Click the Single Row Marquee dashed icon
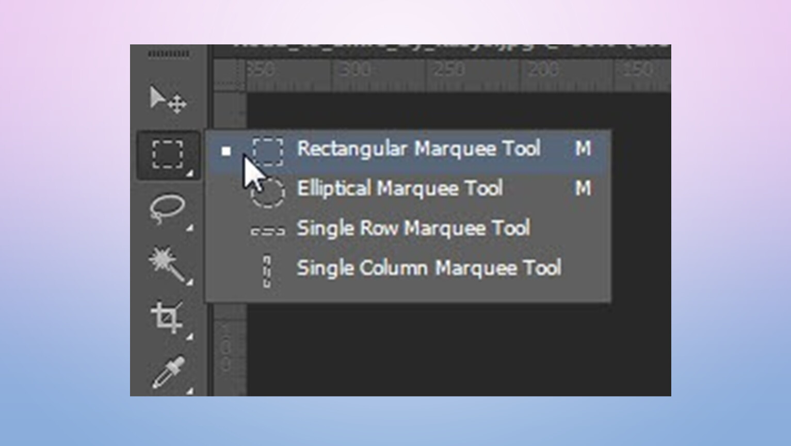The width and height of the screenshot is (791, 446). 267,231
